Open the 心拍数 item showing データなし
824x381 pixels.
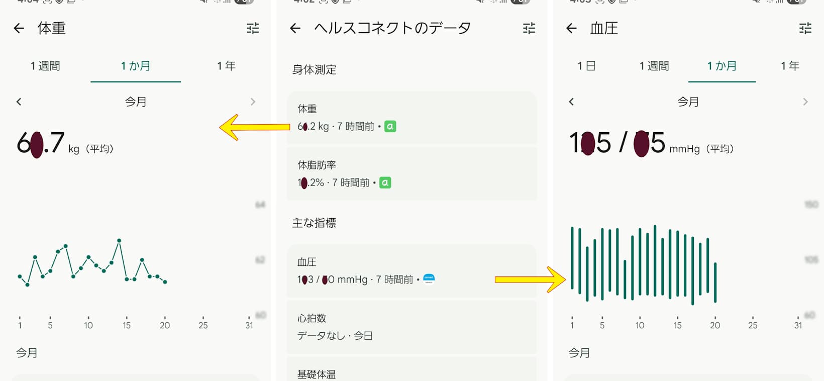click(x=412, y=327)
